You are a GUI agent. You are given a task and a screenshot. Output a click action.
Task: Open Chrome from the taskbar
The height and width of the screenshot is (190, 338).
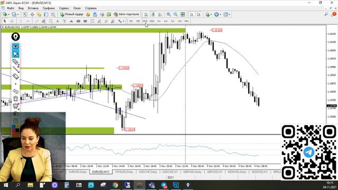point(115,185)
